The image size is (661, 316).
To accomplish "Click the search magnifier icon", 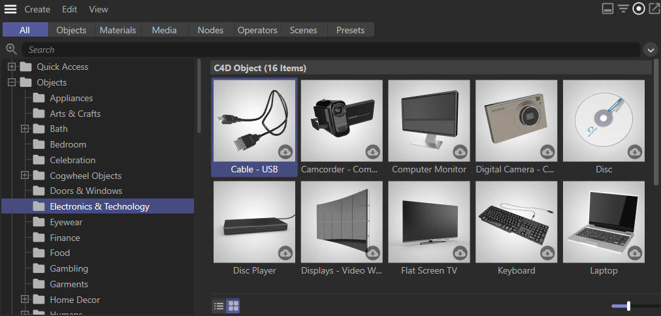I will click(x=10, y=49).
